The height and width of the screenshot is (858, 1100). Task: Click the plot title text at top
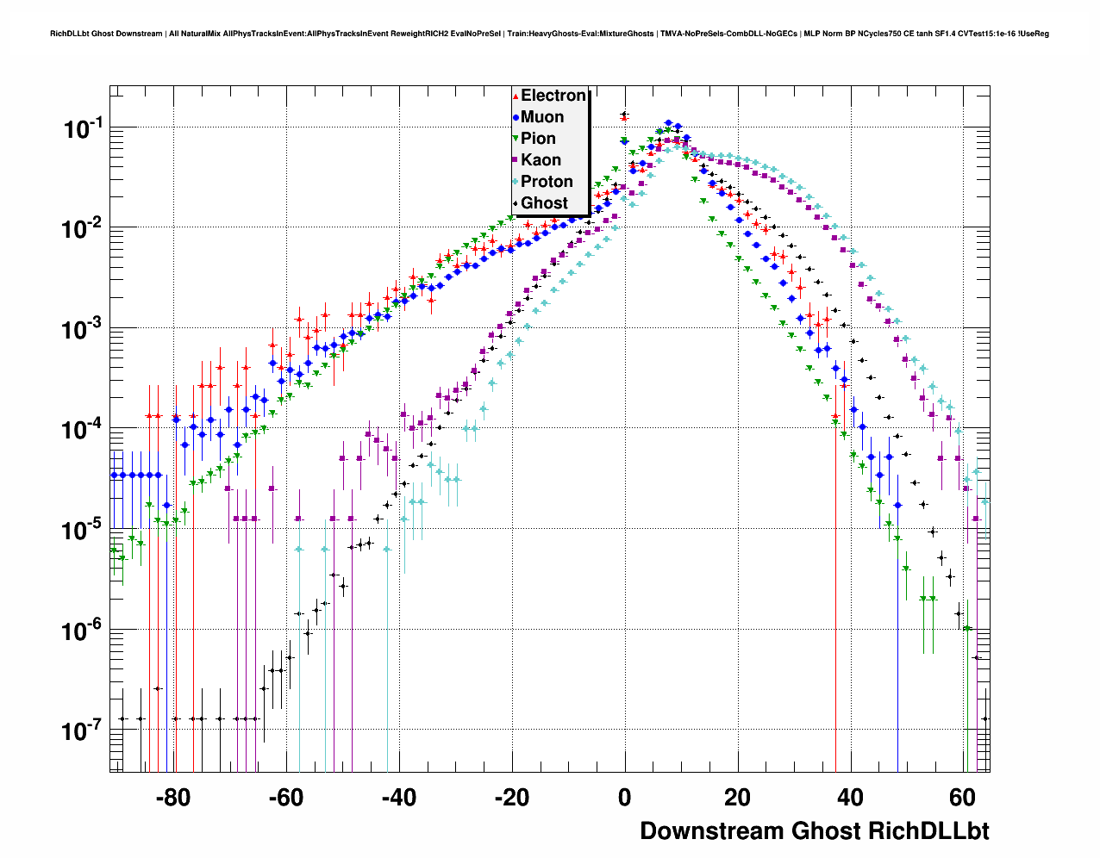[x=549, y=34]
